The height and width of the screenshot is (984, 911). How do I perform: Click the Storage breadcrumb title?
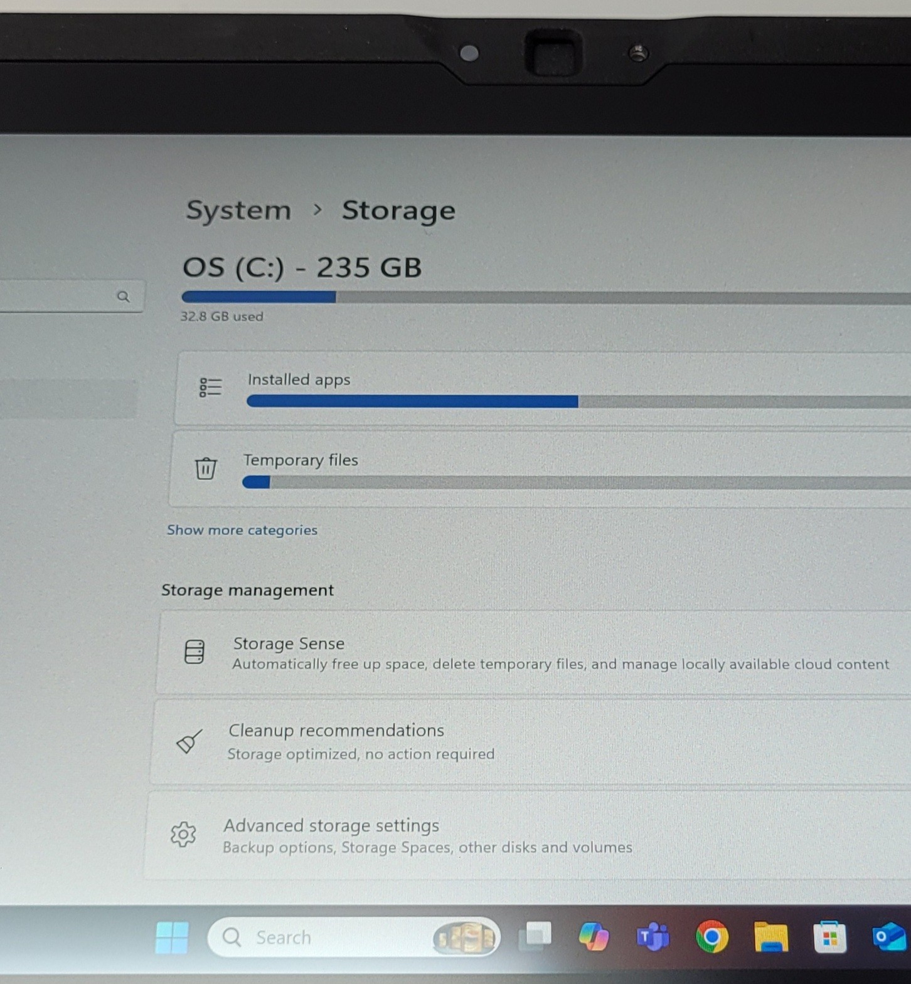398,211
